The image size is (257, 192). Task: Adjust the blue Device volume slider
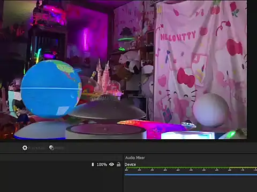191,175
